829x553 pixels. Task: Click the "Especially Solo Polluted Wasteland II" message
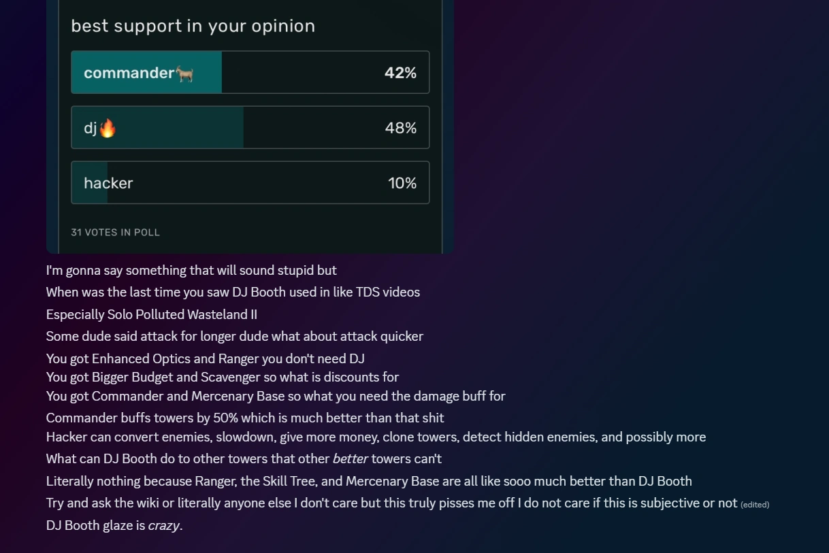151,314
